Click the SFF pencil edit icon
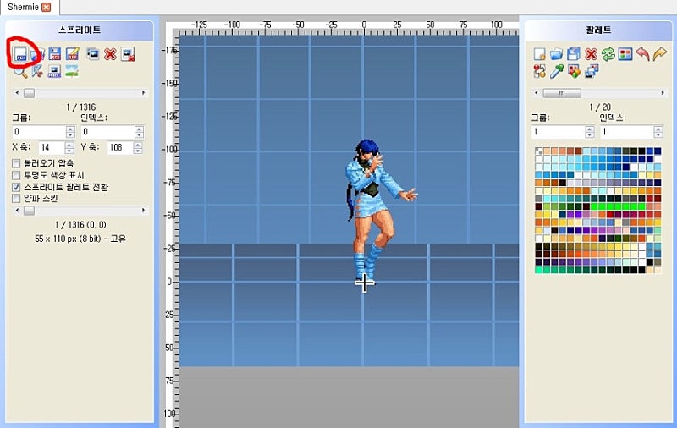 pos(72,54)
